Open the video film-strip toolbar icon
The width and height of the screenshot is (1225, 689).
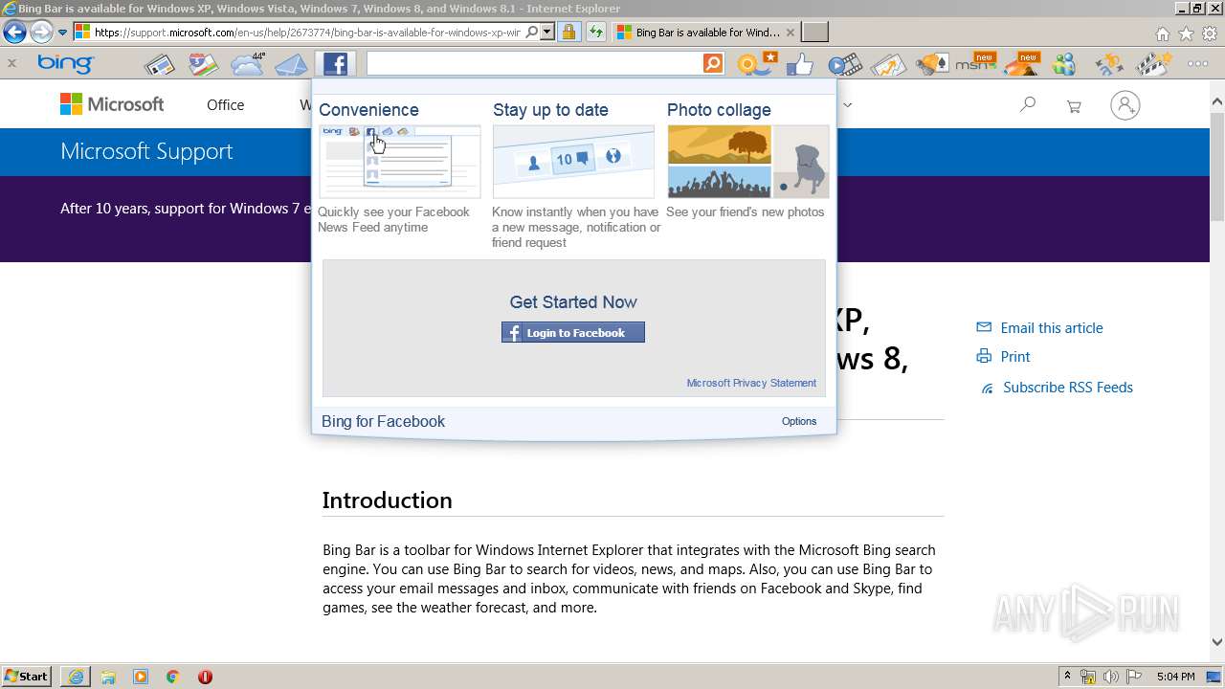(845, 65)
